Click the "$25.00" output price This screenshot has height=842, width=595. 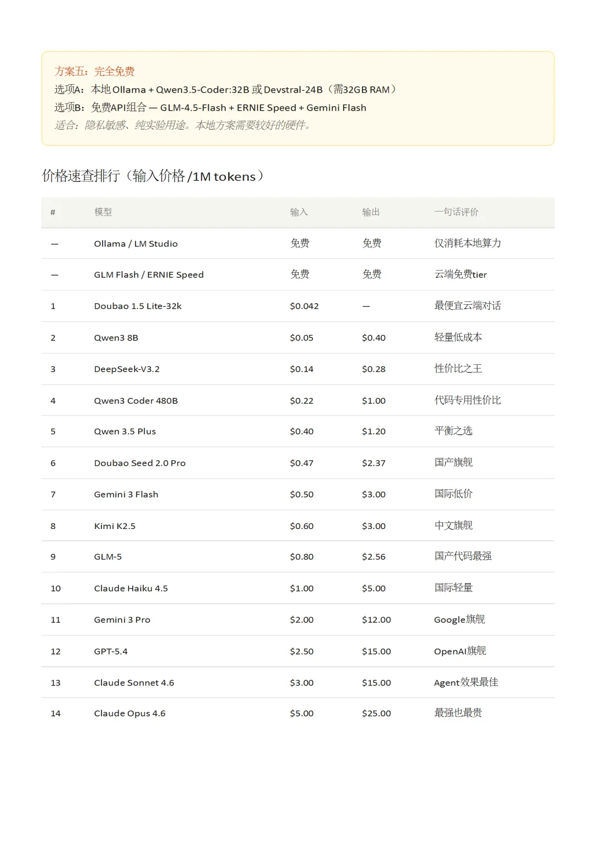click(x=376, y=714)
